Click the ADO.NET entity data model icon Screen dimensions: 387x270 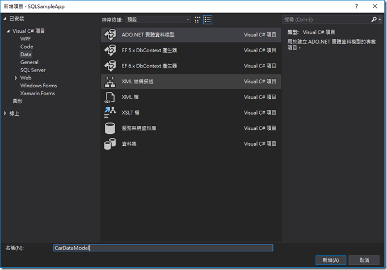pos(110,35)
